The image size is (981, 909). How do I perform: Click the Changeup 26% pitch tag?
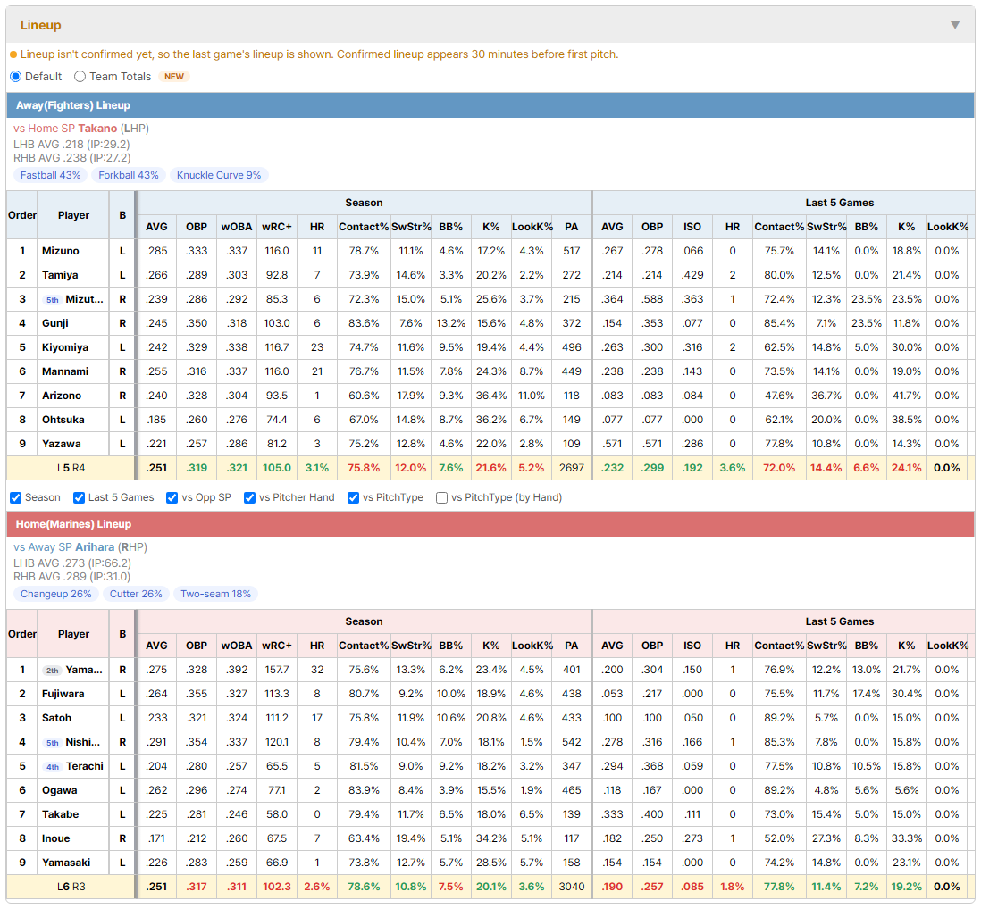click(x=56, y=594)
